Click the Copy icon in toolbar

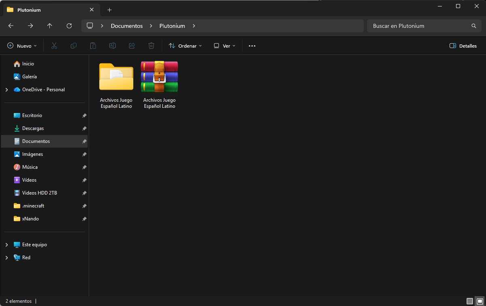(74, 46)
